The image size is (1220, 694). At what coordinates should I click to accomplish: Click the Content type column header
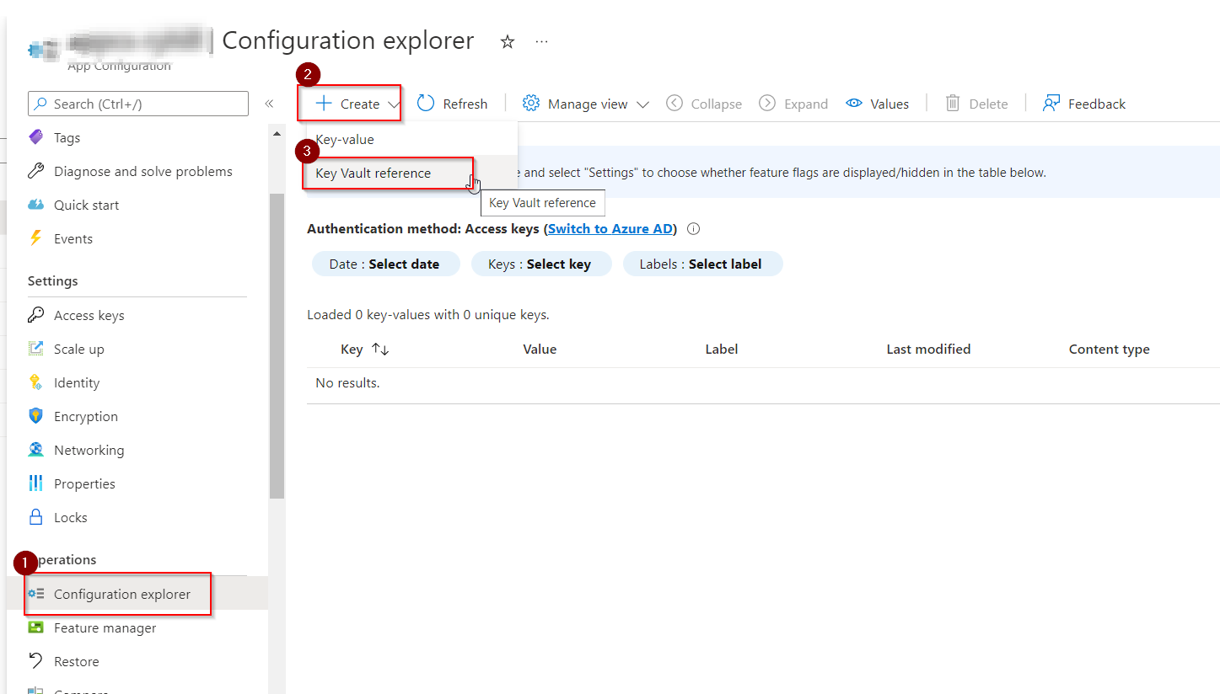click(1109, 349)
